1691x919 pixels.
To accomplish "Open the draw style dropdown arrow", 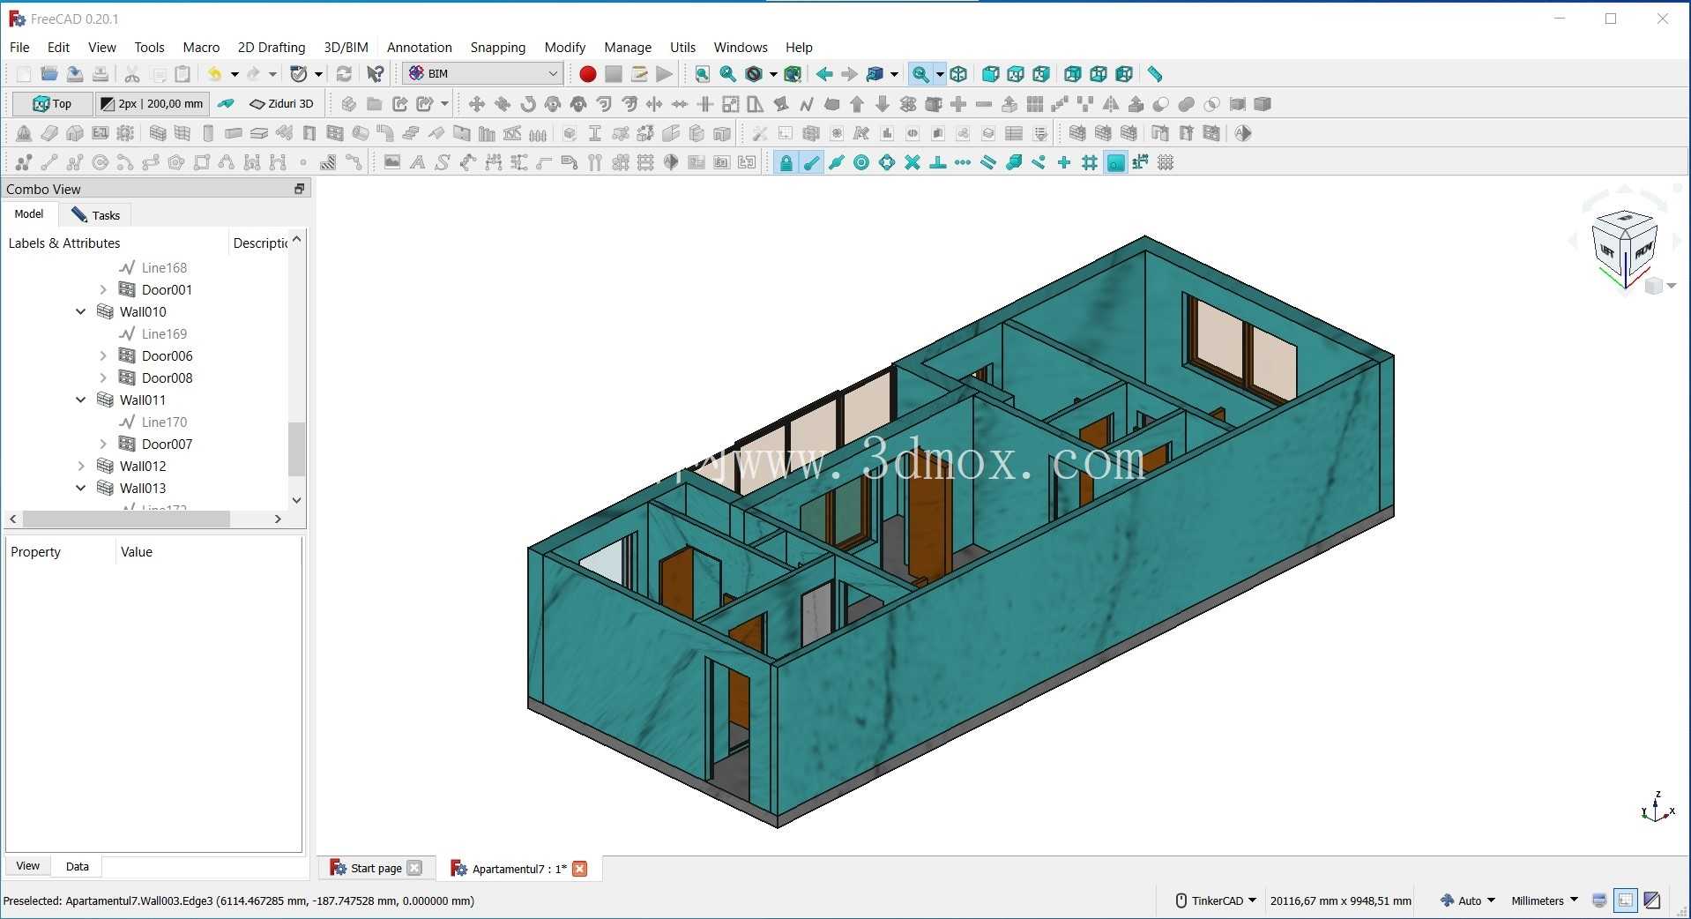I will (x=773, y=74).
